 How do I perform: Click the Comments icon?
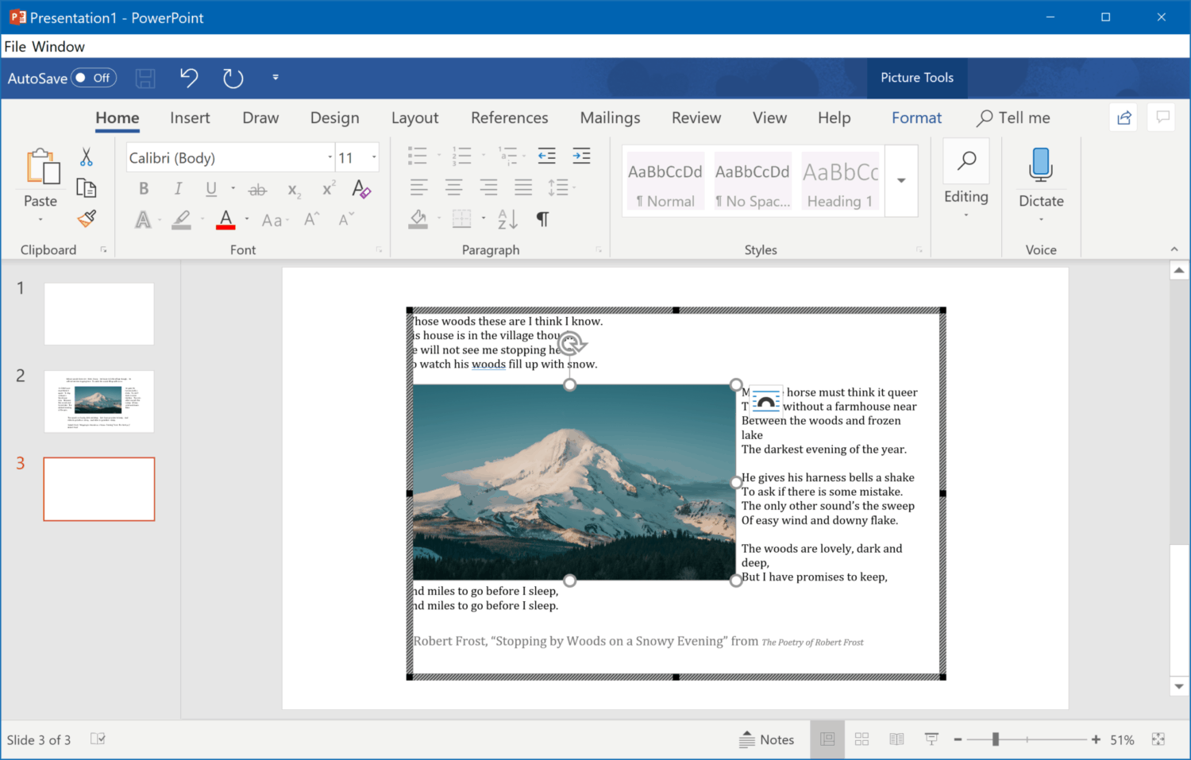point(1163,118)
